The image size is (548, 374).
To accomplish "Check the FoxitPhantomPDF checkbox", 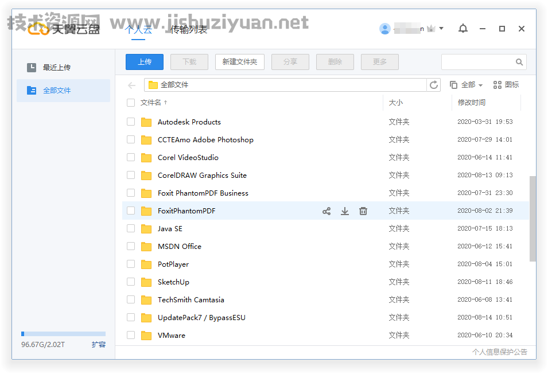I will click(x=131, y=211).
